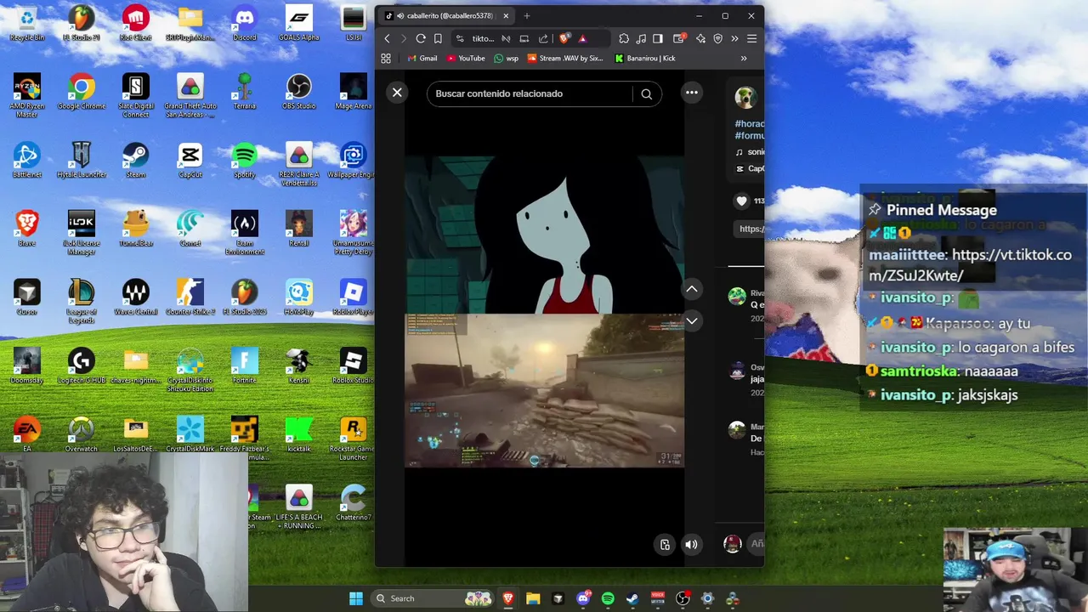Open the Brave hamburger main menu
The height and width of the screenshot is (612, 1088).
pyautogui.click(x=751, y=38)
